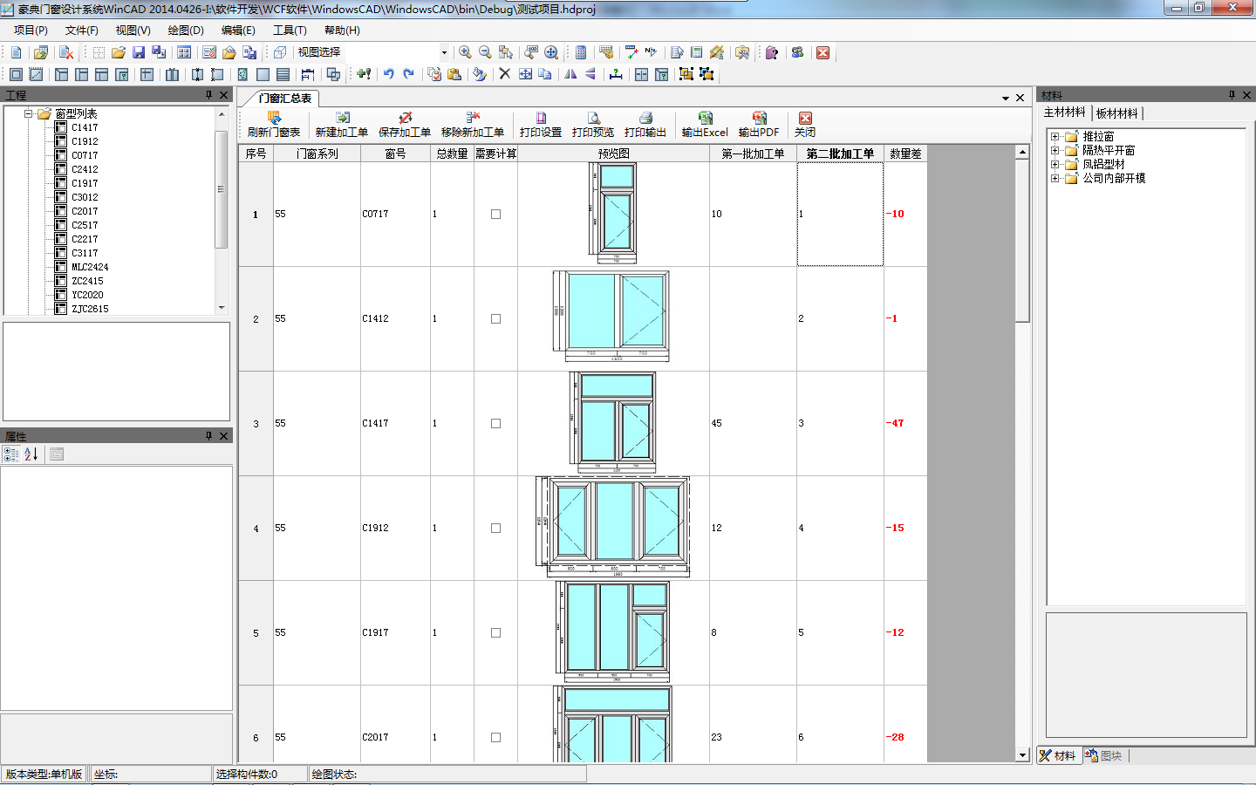Click the new document toolbar icon
The width and height of the screenshot is (1256, 785).
[17, 52]
